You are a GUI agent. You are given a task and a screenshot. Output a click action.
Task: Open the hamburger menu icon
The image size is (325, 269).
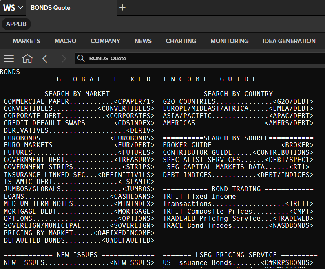(9, 59)
